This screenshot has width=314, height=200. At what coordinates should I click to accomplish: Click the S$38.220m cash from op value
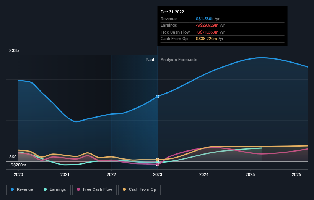(x=206, y=39)
